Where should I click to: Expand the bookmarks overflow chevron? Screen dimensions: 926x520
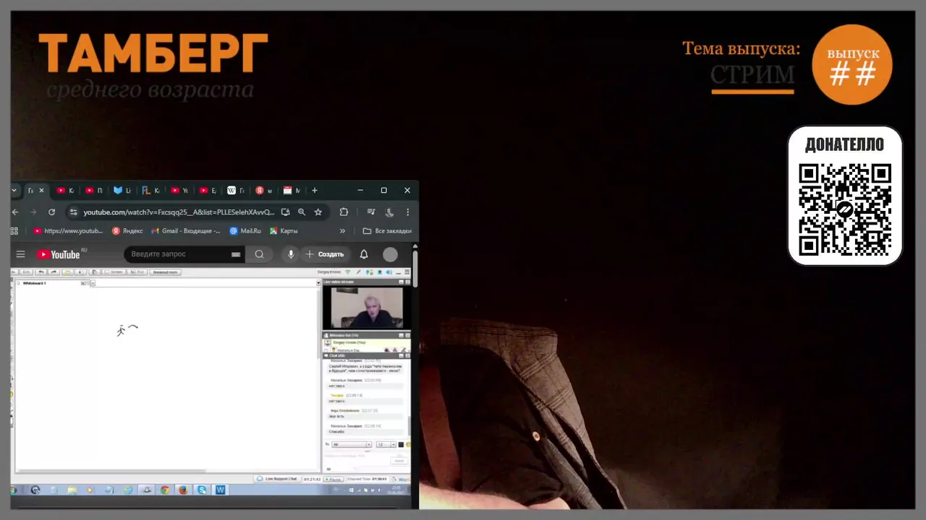[x=342, y=231]
